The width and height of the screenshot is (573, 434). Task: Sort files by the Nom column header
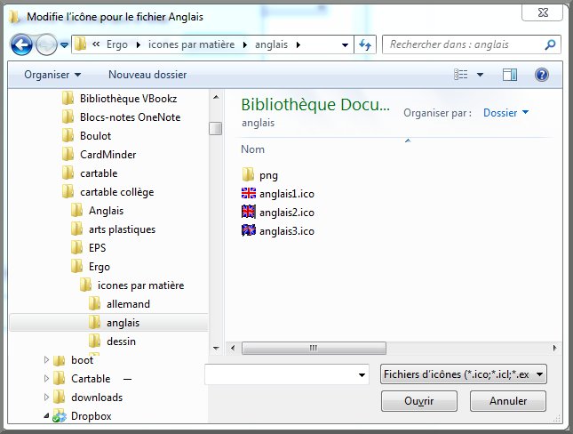point(253,149)
